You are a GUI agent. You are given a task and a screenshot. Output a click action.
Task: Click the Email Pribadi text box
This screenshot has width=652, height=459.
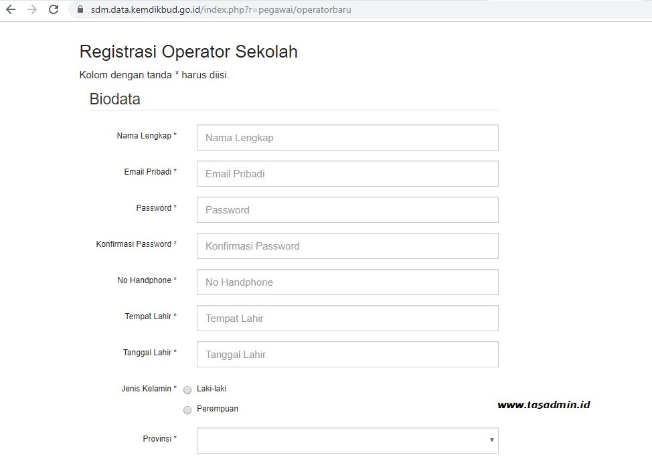347,173
